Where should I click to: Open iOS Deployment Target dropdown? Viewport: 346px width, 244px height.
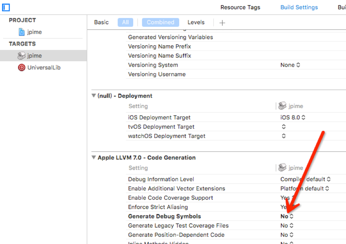(x=293, y=118)
